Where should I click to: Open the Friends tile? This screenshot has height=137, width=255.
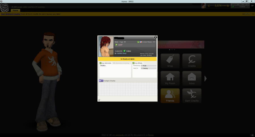pos(170,96)
